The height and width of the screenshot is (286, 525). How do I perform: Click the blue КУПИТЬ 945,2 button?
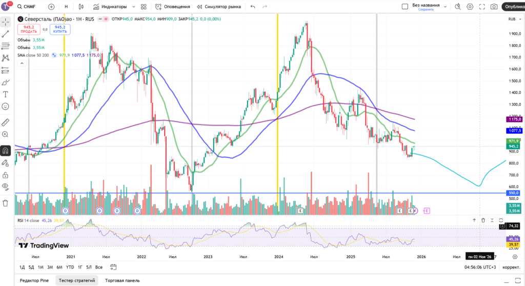(x=60, y=29)
